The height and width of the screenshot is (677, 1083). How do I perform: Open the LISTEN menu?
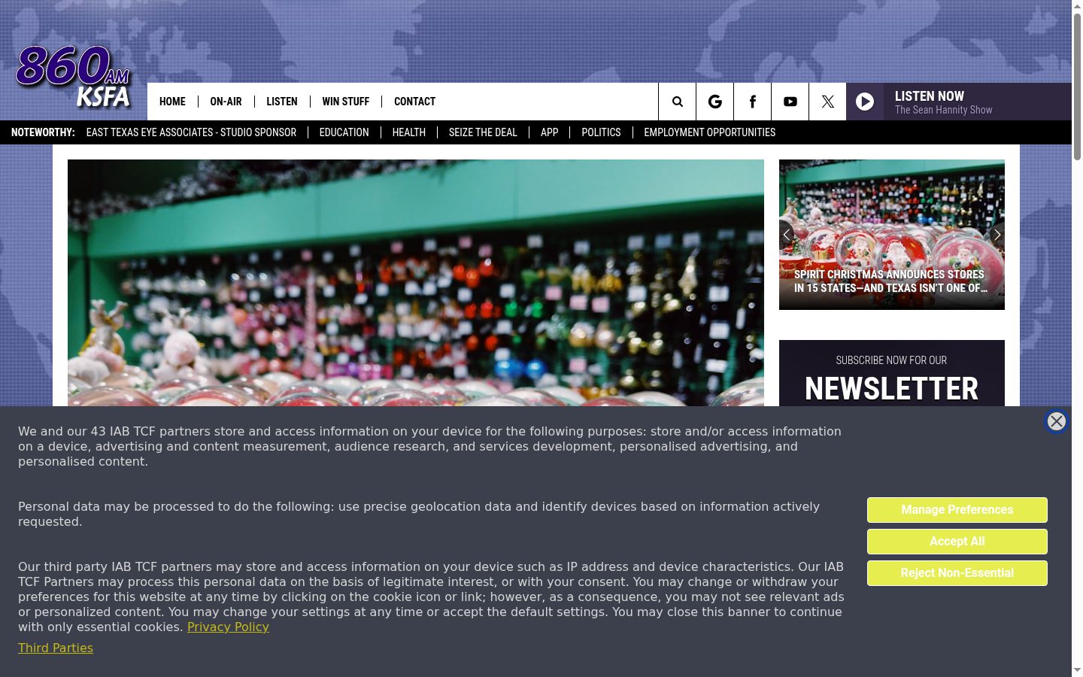tap(281, 102)
